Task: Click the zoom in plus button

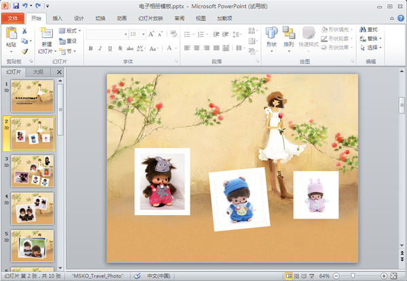Action: [384, 276]
